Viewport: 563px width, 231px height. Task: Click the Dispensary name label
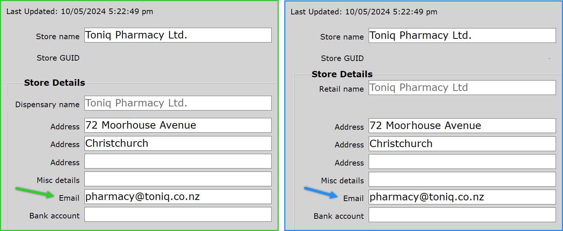(47, 105)
